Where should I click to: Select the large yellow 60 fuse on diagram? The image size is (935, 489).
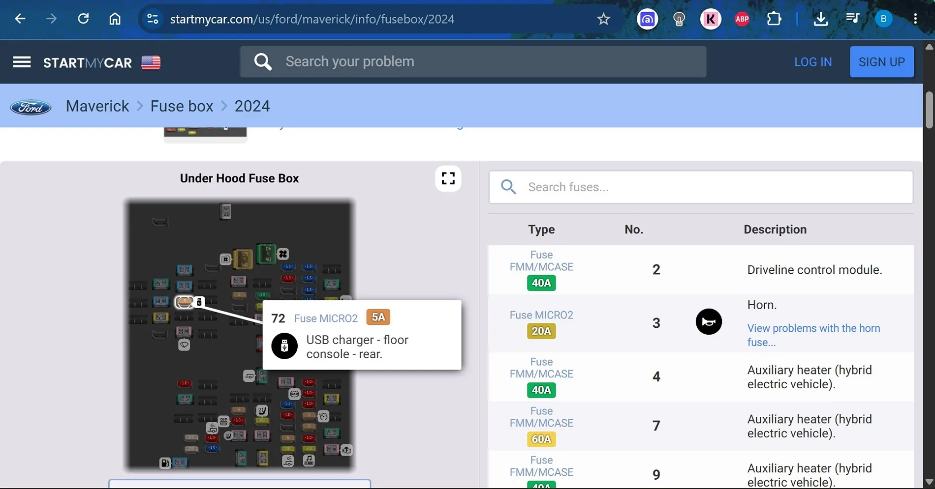tap(243, 259)
